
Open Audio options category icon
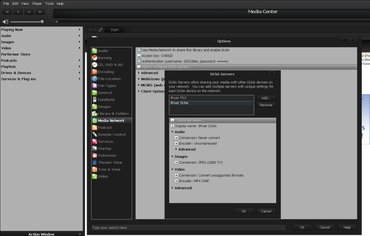(95, 51)
